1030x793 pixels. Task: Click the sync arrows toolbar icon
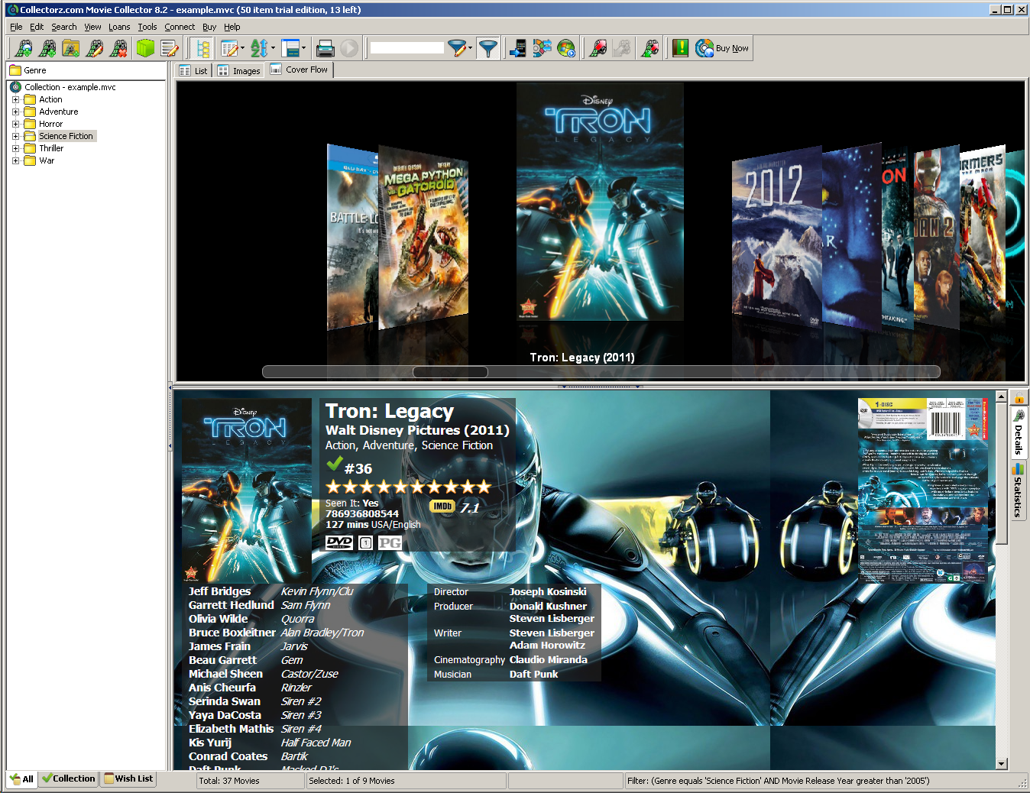pyautogui.click(x=542, y=48)
